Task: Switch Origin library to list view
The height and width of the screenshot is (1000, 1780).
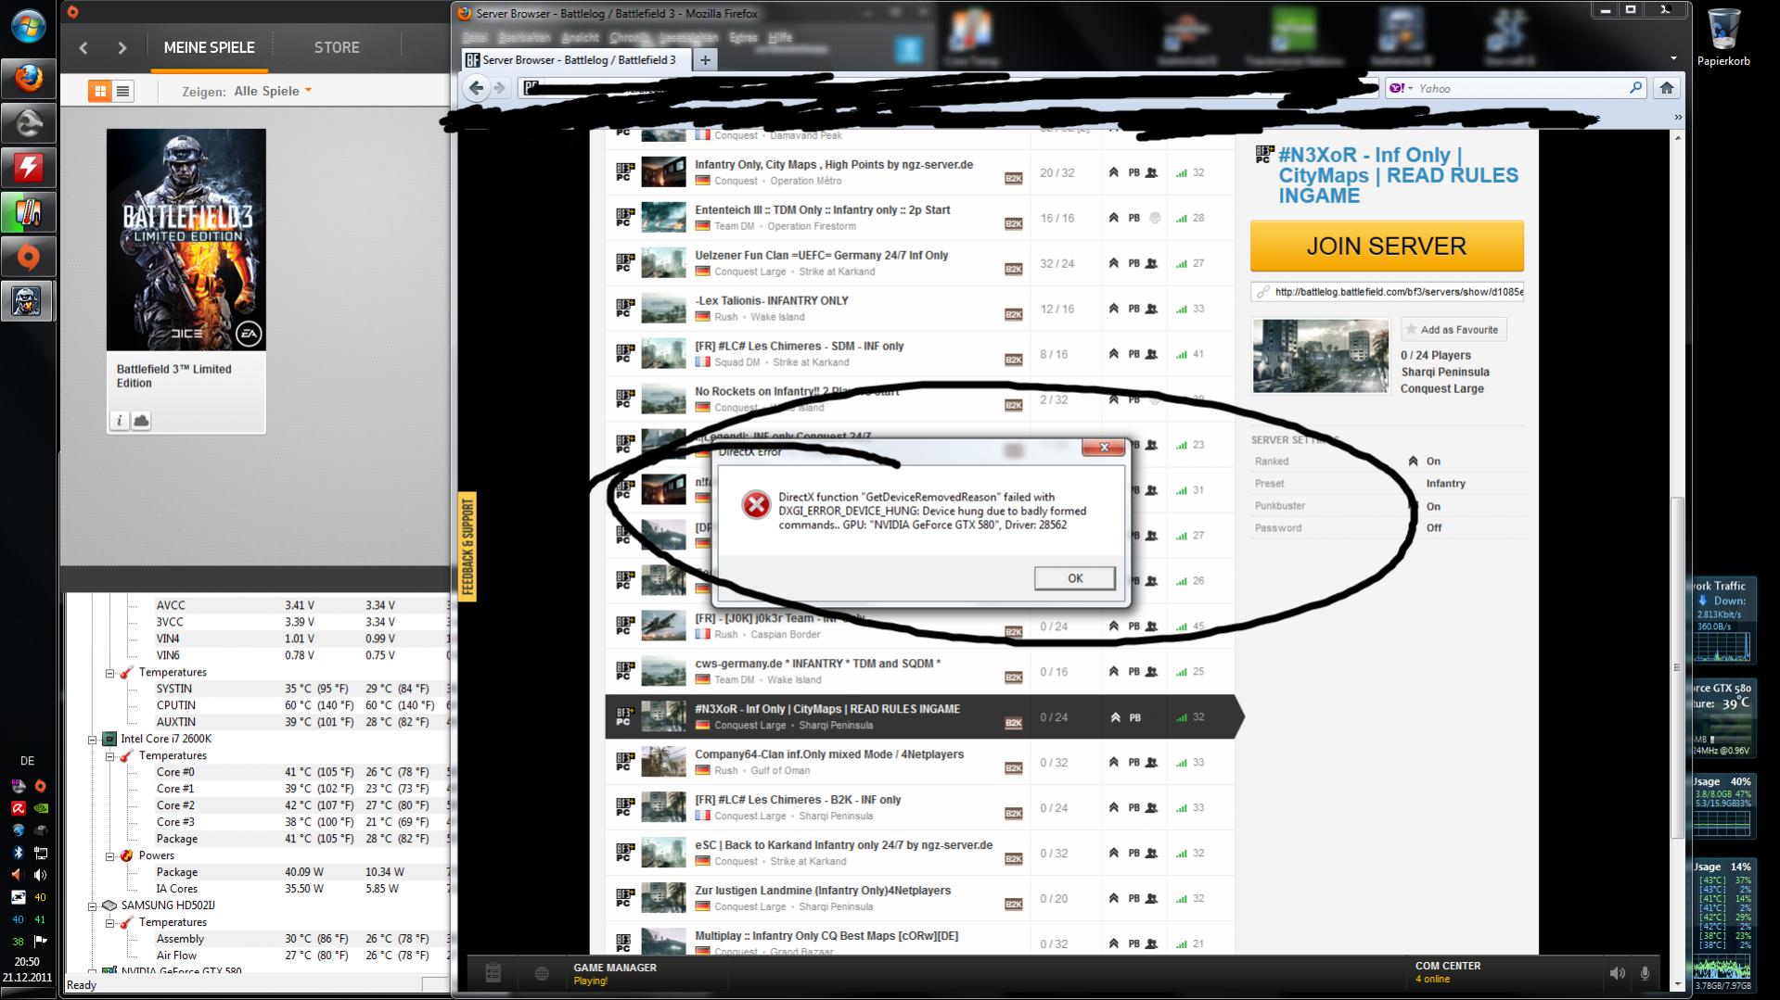Action: pos(122,91)
